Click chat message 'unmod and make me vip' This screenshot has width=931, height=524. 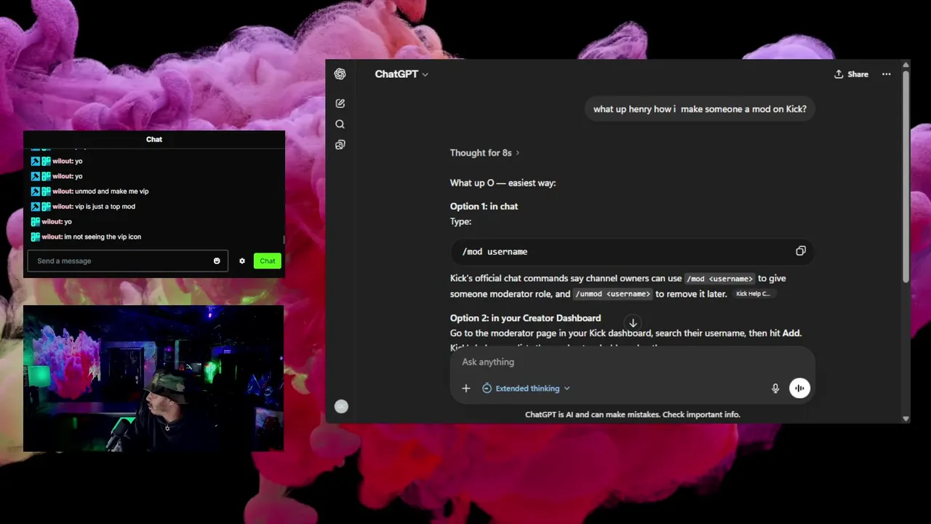[x=111, y=191]
